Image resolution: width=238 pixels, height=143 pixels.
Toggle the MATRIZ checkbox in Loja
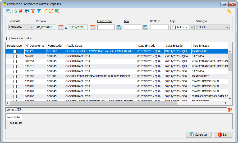pos(174,27)
